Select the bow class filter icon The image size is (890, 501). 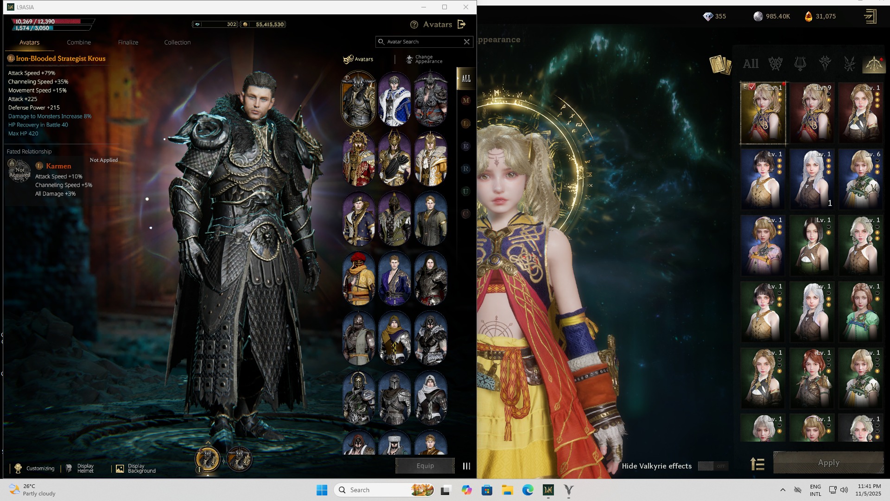874,64
